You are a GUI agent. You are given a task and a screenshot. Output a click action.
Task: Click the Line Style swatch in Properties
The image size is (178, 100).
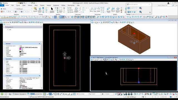[x=20, y=50]
